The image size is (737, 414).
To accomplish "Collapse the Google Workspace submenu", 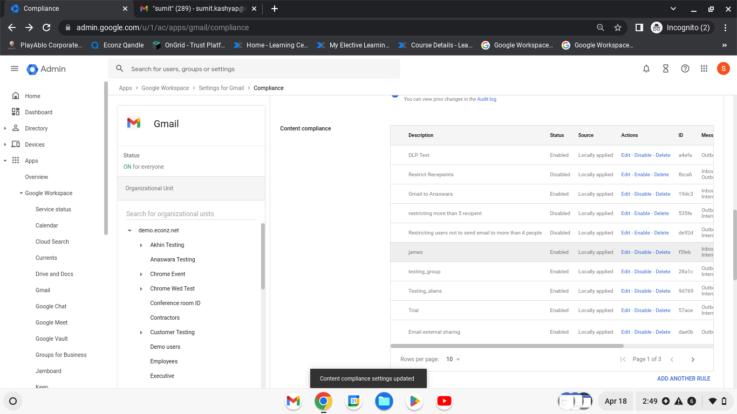I will click(21, 193).
